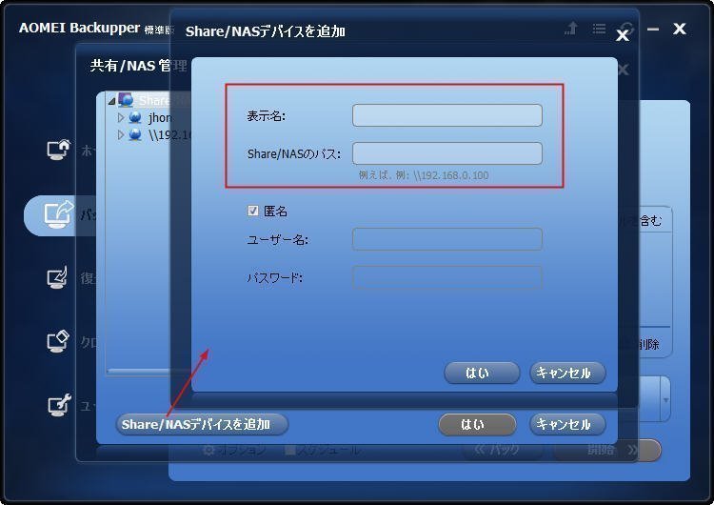Screen dimensions: 714x505
Task: Open the menu list icon in title bar
Action: [599, 29]
